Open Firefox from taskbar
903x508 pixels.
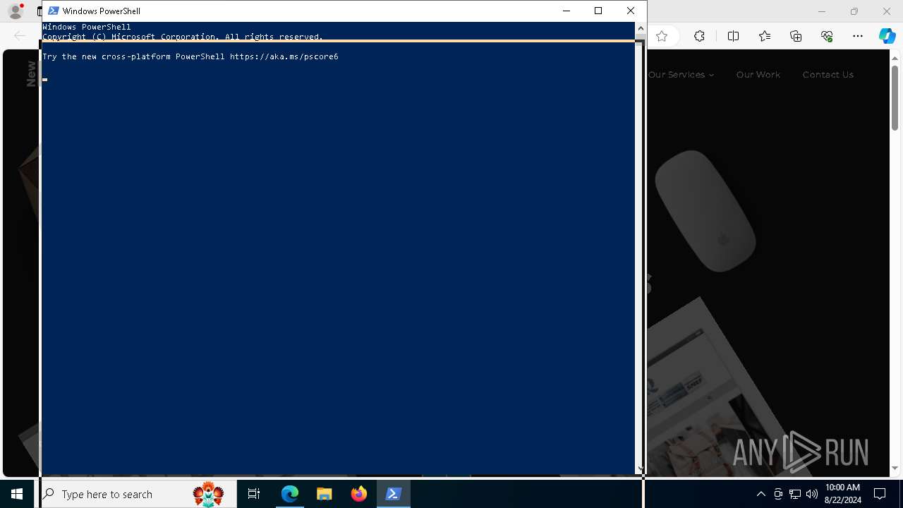coord(359,494)
